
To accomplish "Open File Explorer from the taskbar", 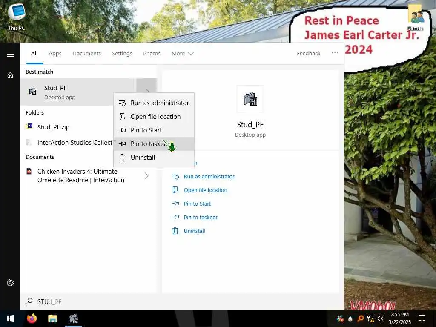I will (52, 318).
